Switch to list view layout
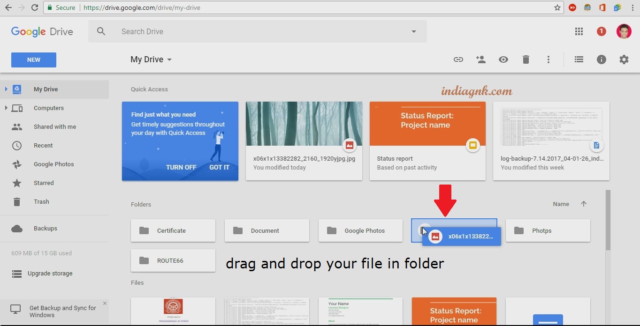Viewport: 640px width, 326px height. tap(579, 59)
